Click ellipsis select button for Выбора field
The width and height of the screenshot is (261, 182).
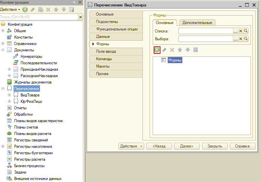tap(236, 39)
